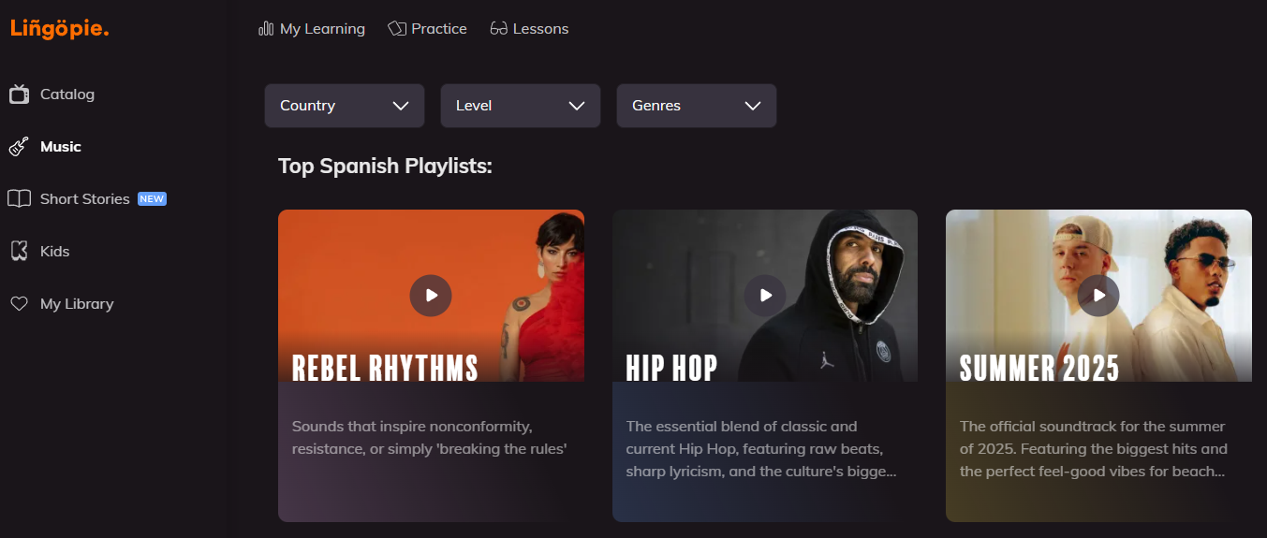This screenshot has height=538, width=1267.
Task: Click the REBEL RHYTHMS title text
Action: (x=385, y=368)
